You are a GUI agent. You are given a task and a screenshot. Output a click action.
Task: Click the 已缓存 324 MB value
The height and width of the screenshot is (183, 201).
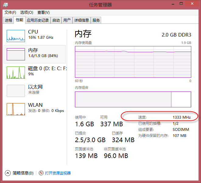123,140
